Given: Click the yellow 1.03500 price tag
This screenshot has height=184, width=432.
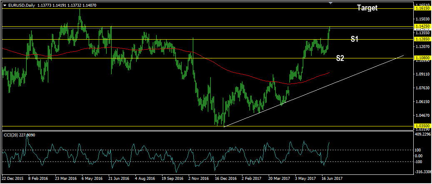Looking at the screenshot, I should [422, 126].
